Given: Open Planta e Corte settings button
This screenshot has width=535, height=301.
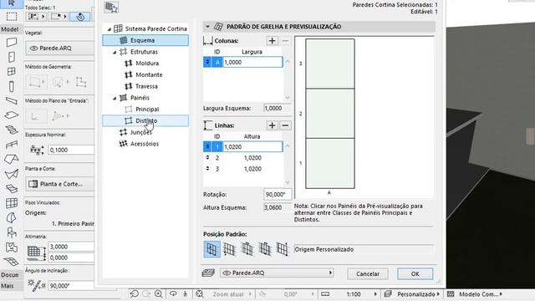Looking at the screenshot, I should click(60, 184).
